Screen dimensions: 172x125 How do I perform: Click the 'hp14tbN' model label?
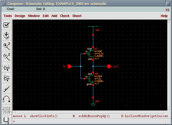[98, 76]
